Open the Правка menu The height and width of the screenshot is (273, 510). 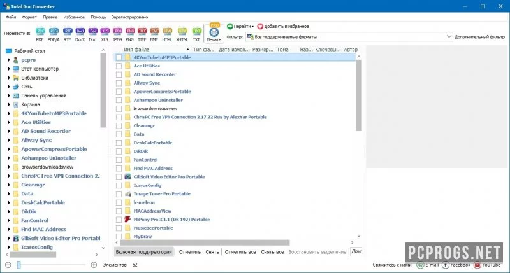(50, 17)
